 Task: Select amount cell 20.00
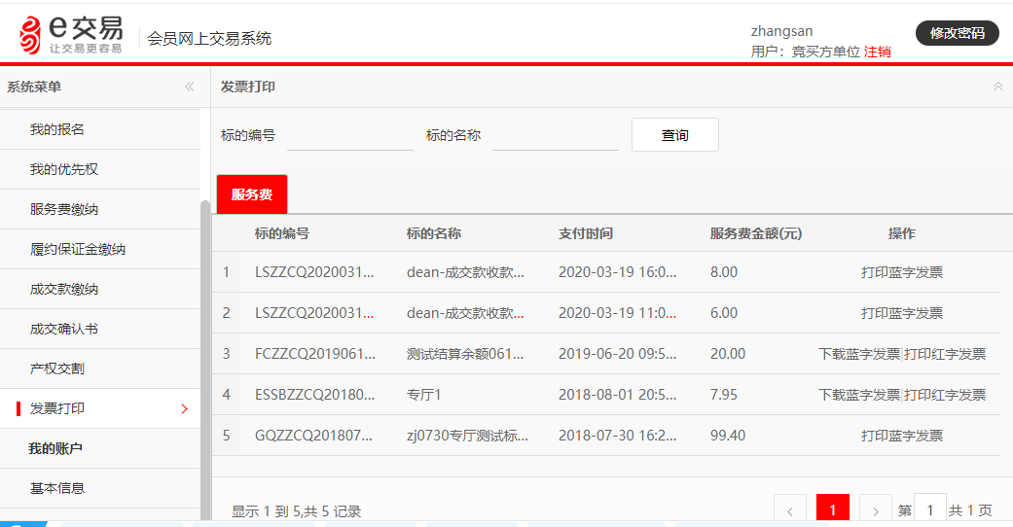(728, 354)
